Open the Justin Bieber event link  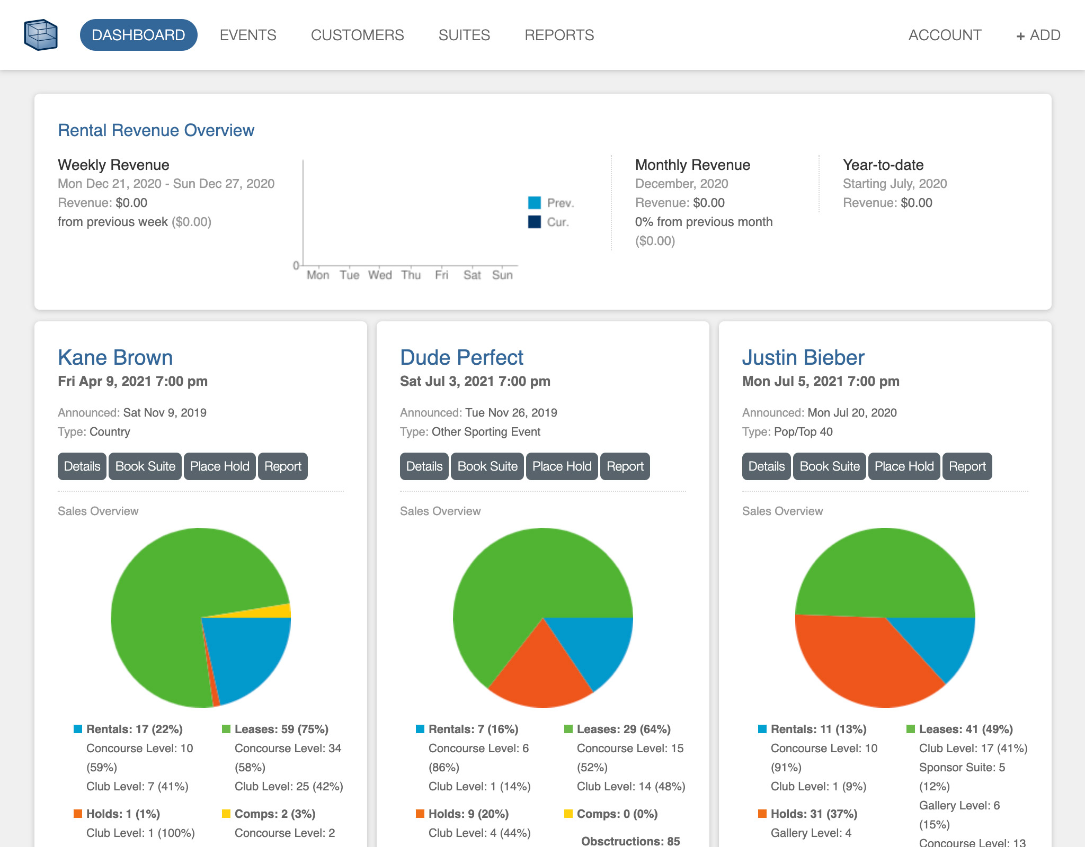click(803, 357)
